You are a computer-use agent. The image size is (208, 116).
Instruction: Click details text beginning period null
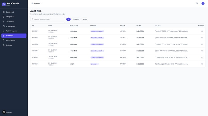click(x=171, y=57)
